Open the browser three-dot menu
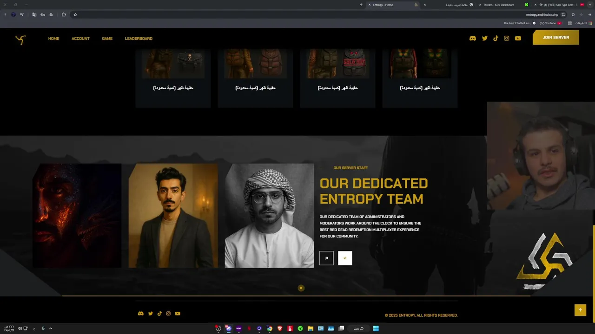Image resolution: width=595 pixels, height=334 pixels. pos(5,14)
